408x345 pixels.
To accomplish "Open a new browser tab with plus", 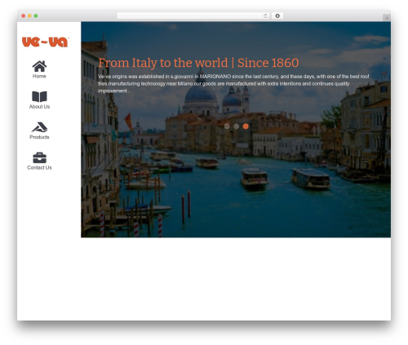I will (x=387, y=18).
